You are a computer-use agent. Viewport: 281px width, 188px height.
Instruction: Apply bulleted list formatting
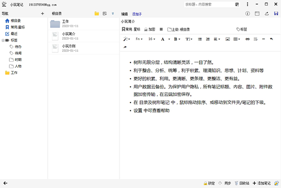200,39
